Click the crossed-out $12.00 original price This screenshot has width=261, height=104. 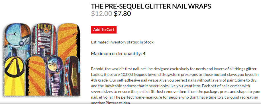pyautogui.click(x=101, y=13)
